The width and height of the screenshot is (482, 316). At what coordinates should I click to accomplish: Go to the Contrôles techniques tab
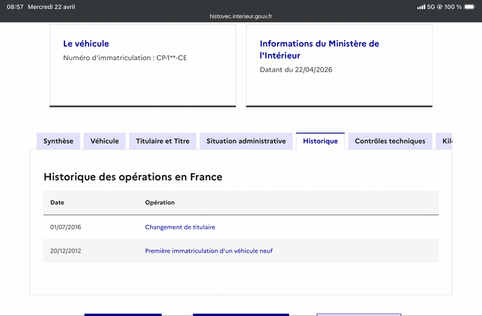pyautogui.click(x=390, y=141)
